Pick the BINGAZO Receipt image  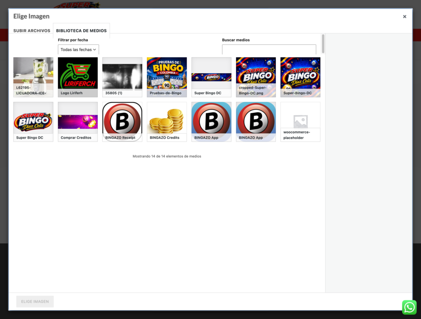click(122, 122)
